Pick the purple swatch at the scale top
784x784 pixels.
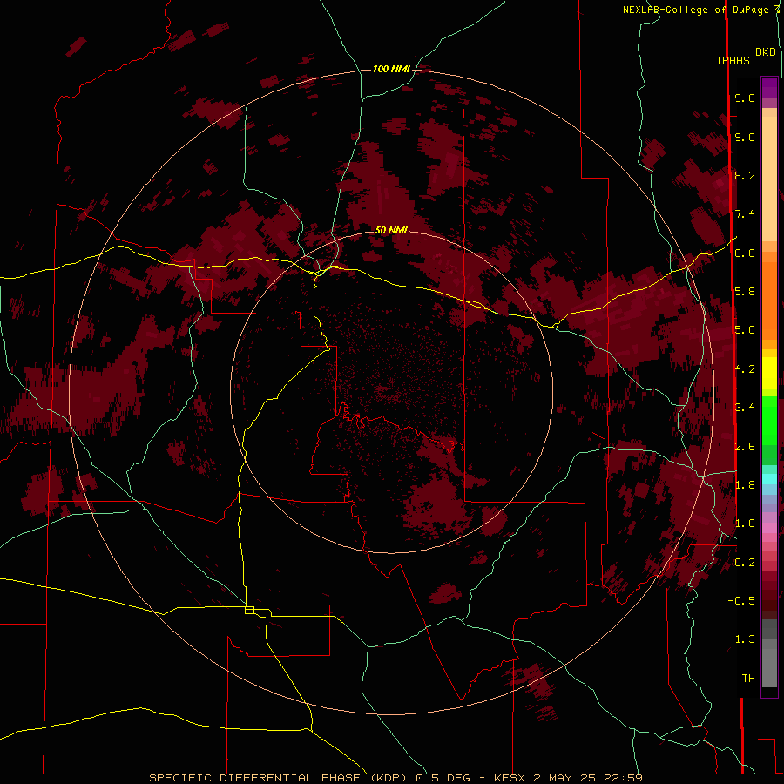pos(769,87)
